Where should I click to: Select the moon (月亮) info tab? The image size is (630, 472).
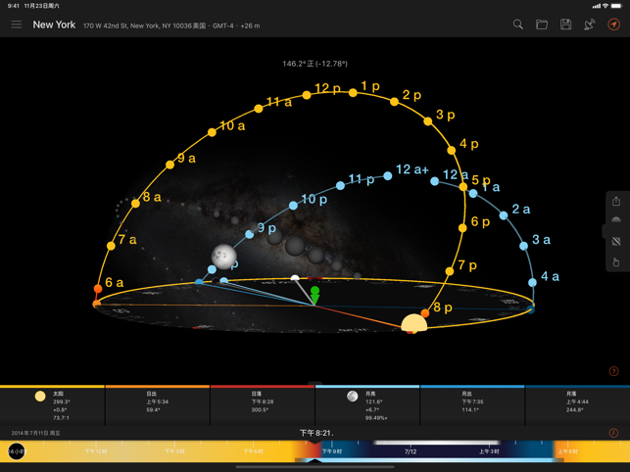(367, 404)
